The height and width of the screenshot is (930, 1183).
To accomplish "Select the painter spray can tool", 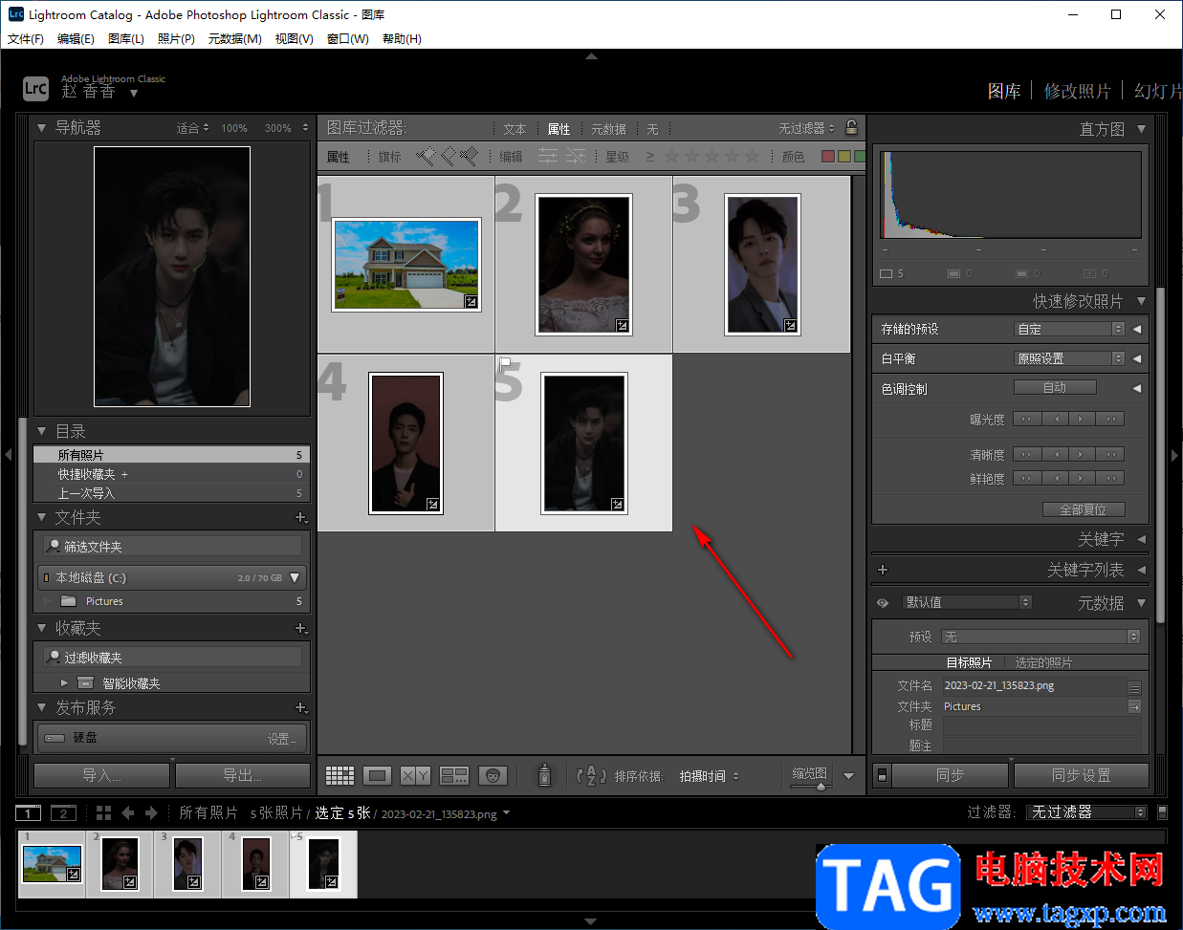I will pyautogui.click(x=544, y=775).
